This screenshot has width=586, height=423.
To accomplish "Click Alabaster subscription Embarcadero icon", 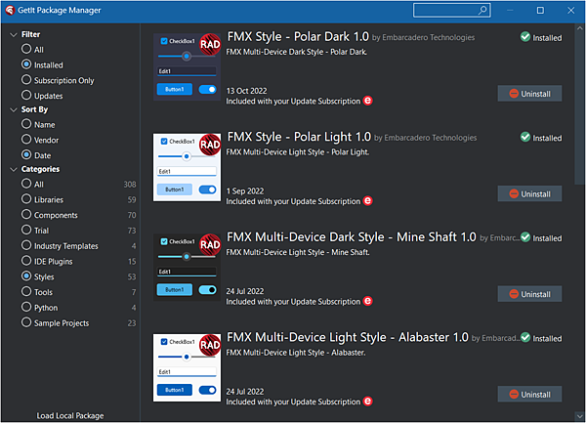I will click(x=368, y=401).
